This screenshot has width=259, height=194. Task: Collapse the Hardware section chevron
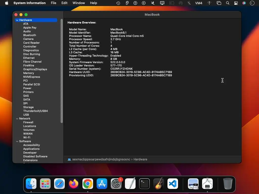coord(17,20)
